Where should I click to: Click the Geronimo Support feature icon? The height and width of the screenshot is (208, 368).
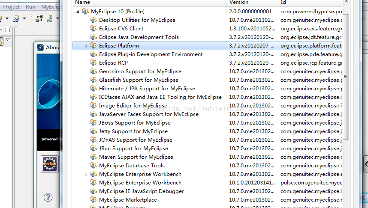pos(94,71)
